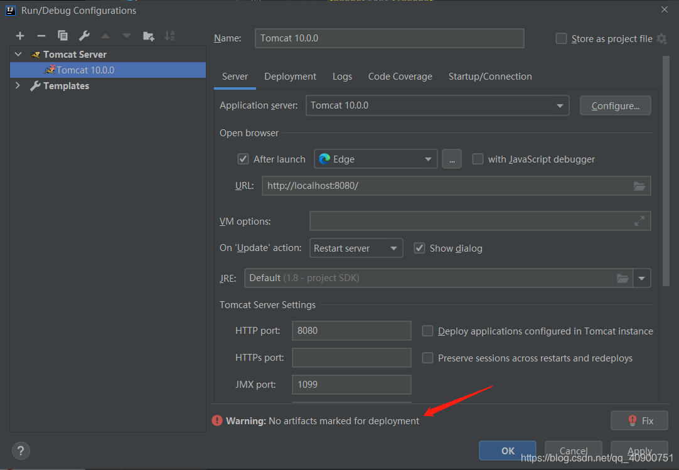This screenshot has height=470, width=679.
Task: Click the Configure... button
Action: click(x=616, y=105)
